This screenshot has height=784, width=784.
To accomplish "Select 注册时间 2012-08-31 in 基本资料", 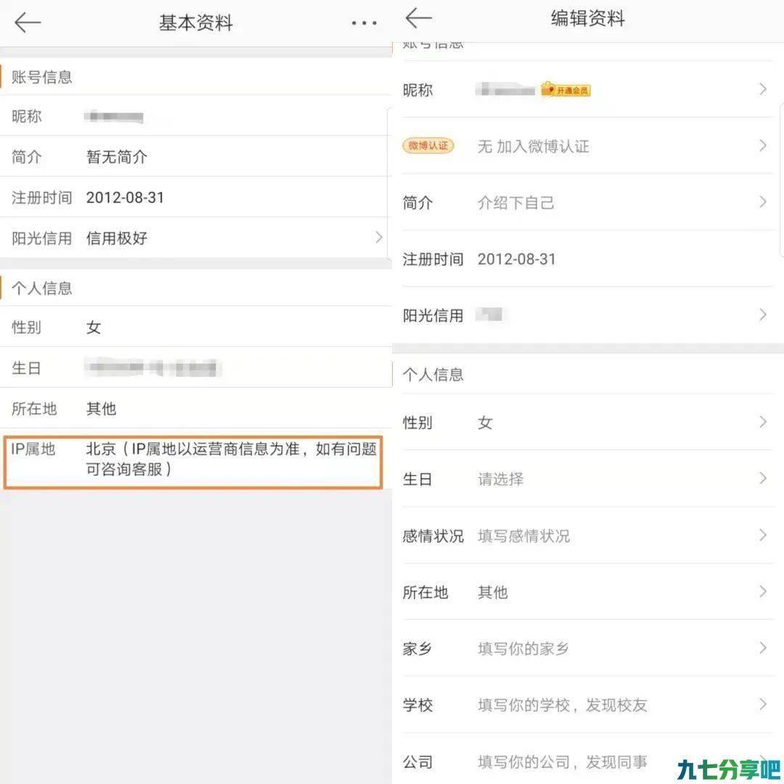I will tap(125, 197).
